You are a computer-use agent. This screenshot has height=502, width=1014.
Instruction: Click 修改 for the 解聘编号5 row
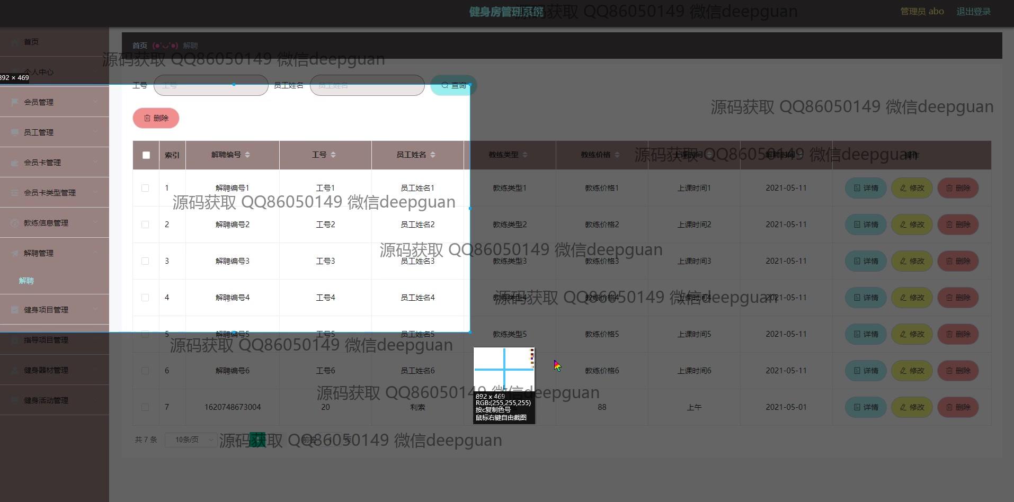coord(912,334)
